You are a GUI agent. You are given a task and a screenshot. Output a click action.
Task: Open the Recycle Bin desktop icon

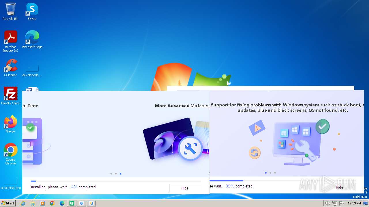click(10, 12)
